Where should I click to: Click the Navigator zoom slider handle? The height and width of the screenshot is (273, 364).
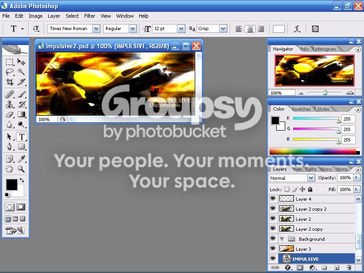(x=325, y=93)
